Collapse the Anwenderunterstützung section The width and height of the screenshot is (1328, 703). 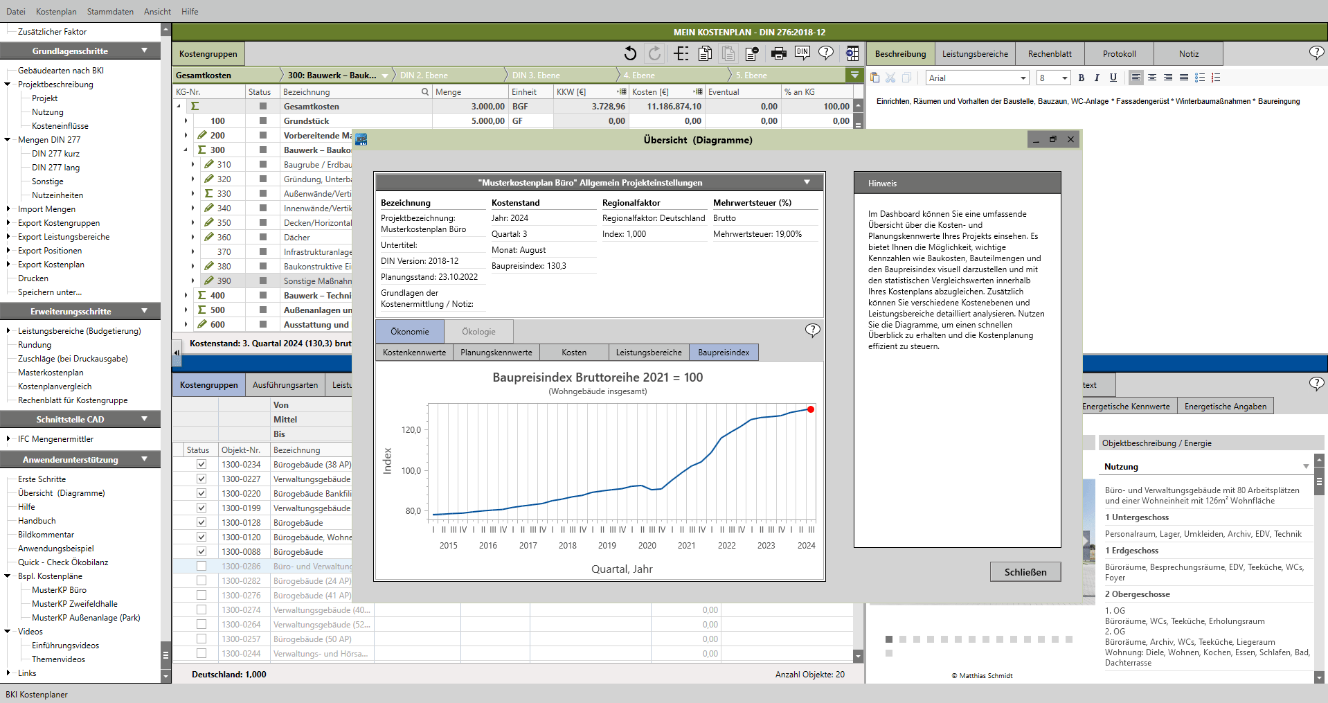[145, 459]
